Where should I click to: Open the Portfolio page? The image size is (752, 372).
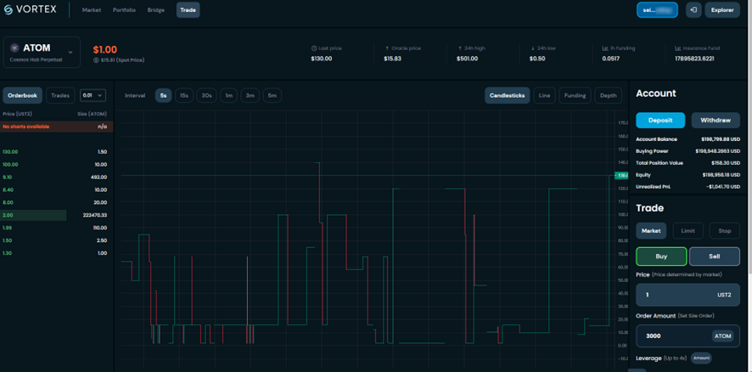[x=124, y=10]
